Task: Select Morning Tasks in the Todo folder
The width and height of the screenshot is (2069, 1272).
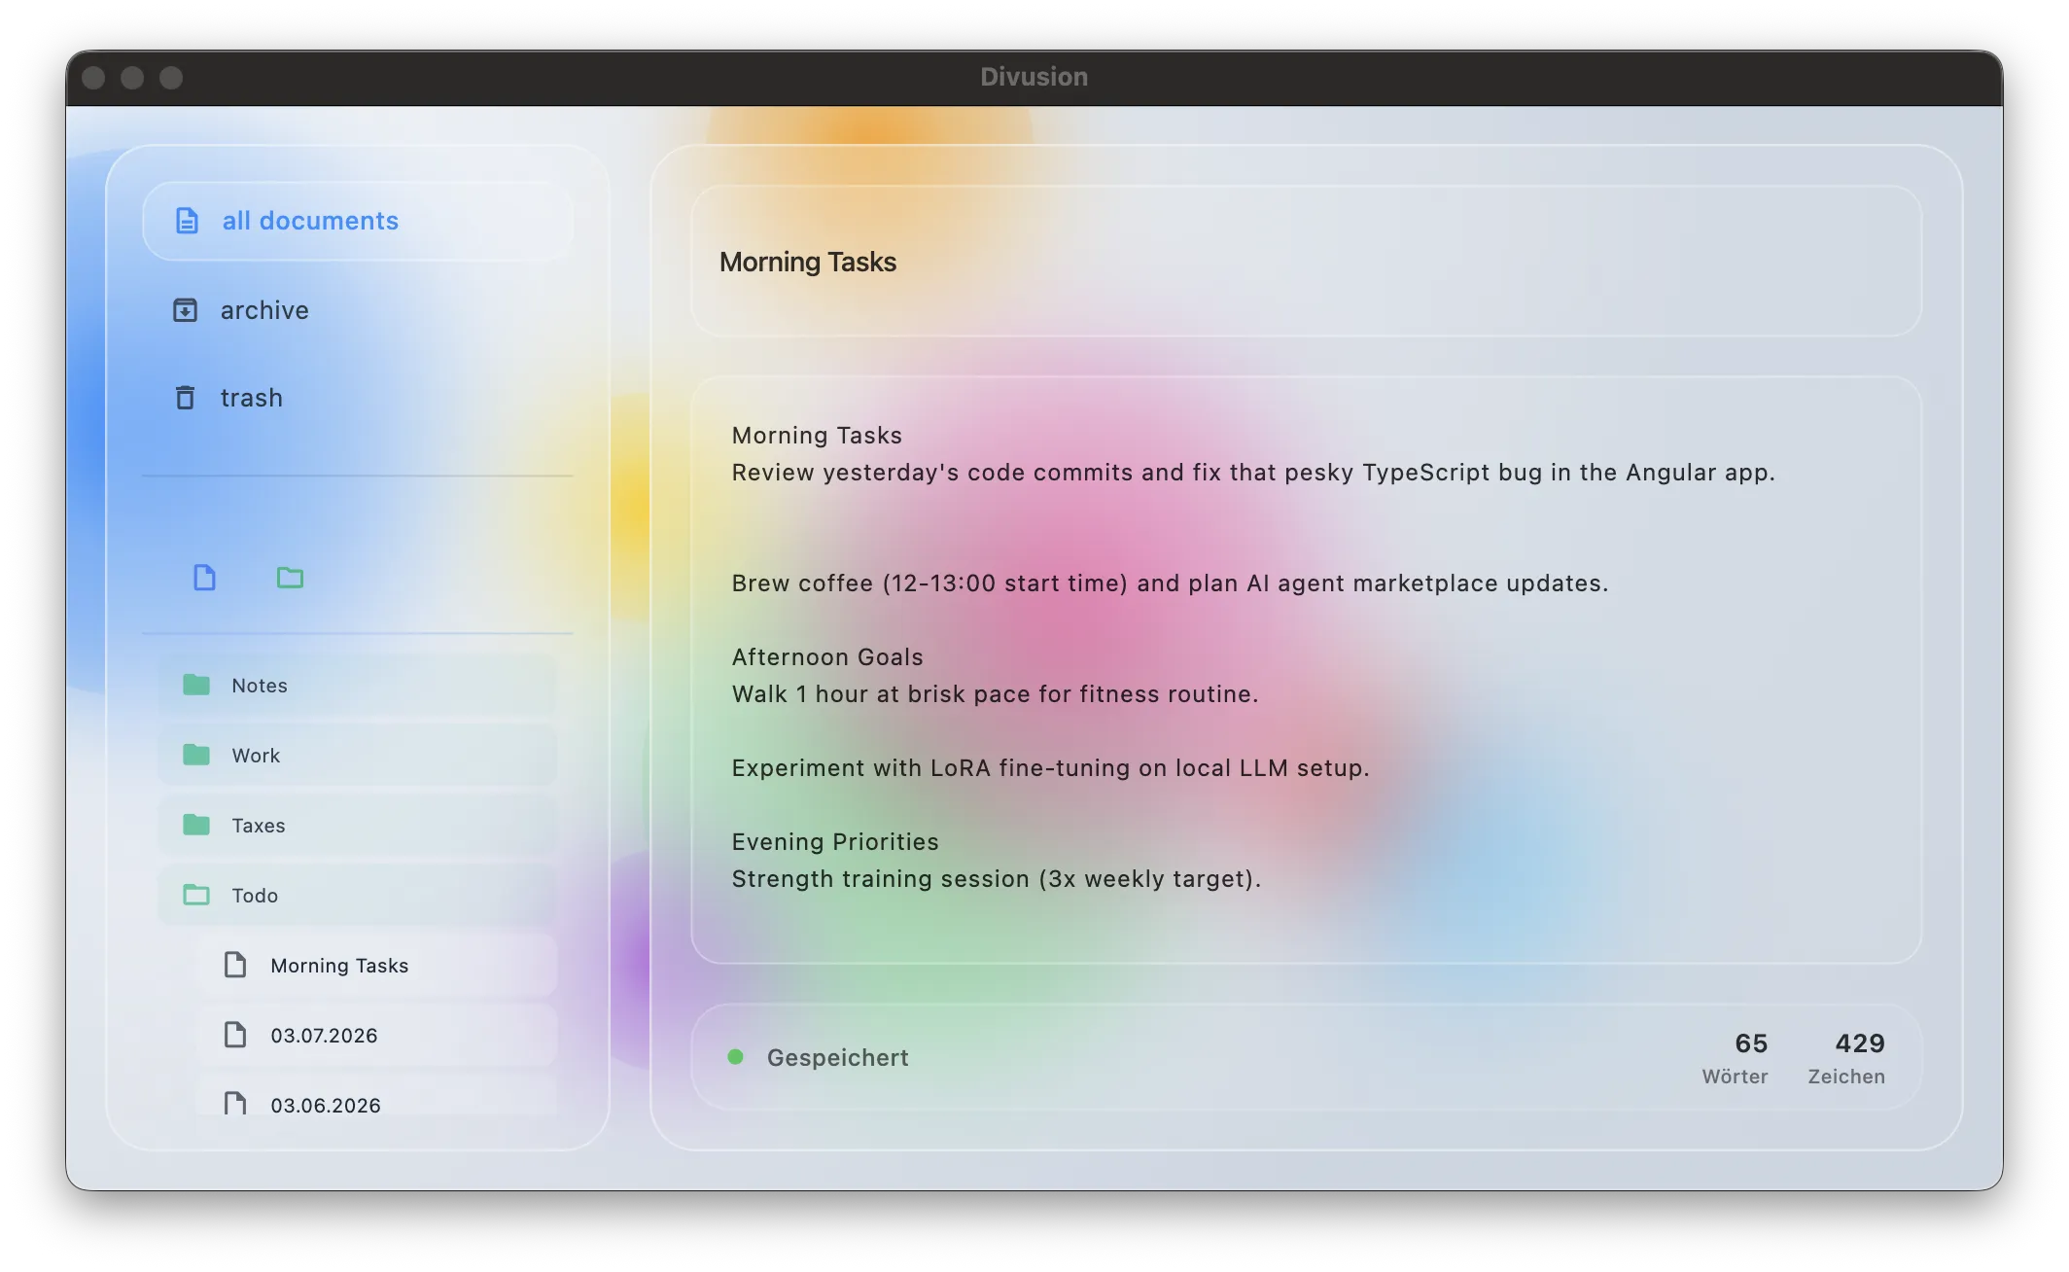Action: point(340,966)
